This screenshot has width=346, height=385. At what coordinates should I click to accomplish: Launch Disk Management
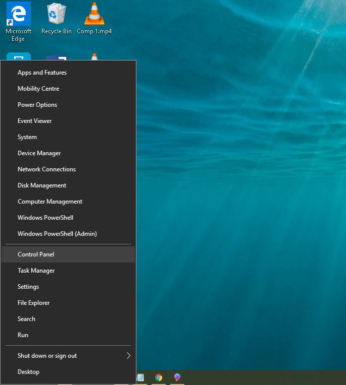68,185
